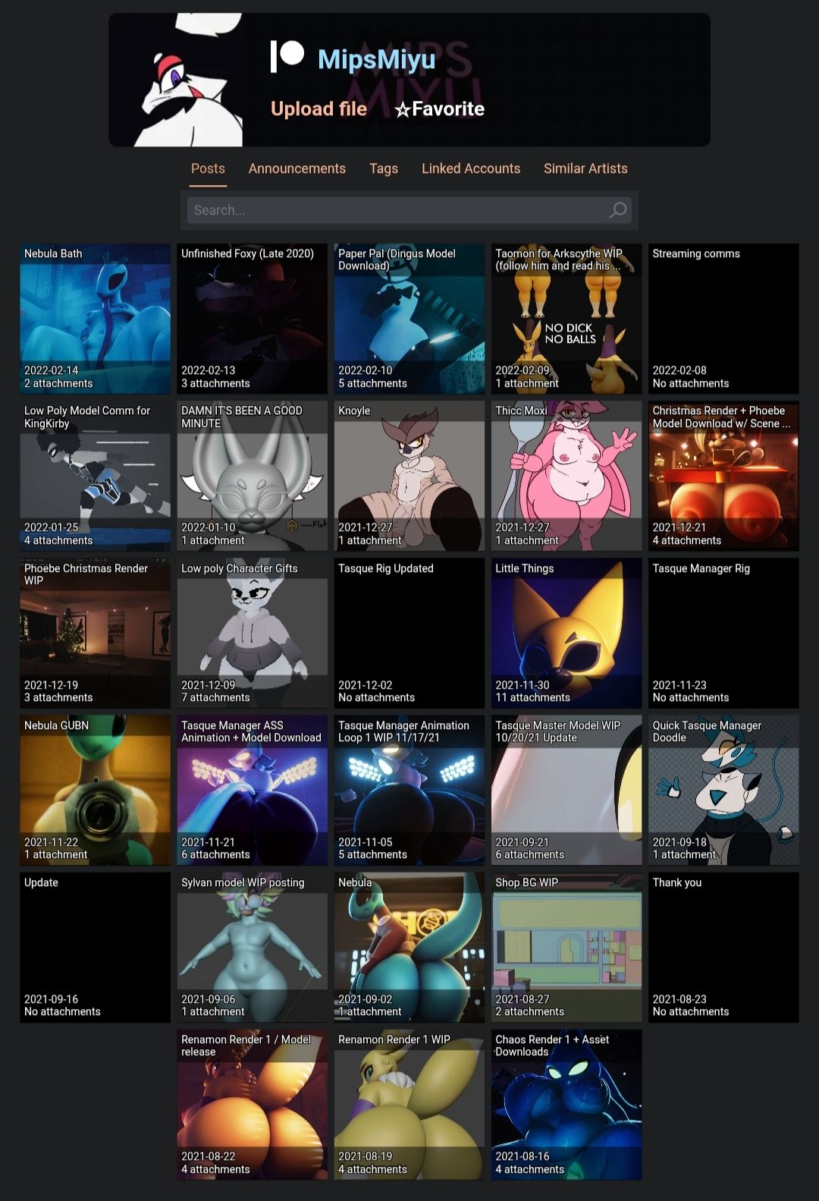
Task: Open the MipsMiyu artist name link
Action: coord(377,59)
